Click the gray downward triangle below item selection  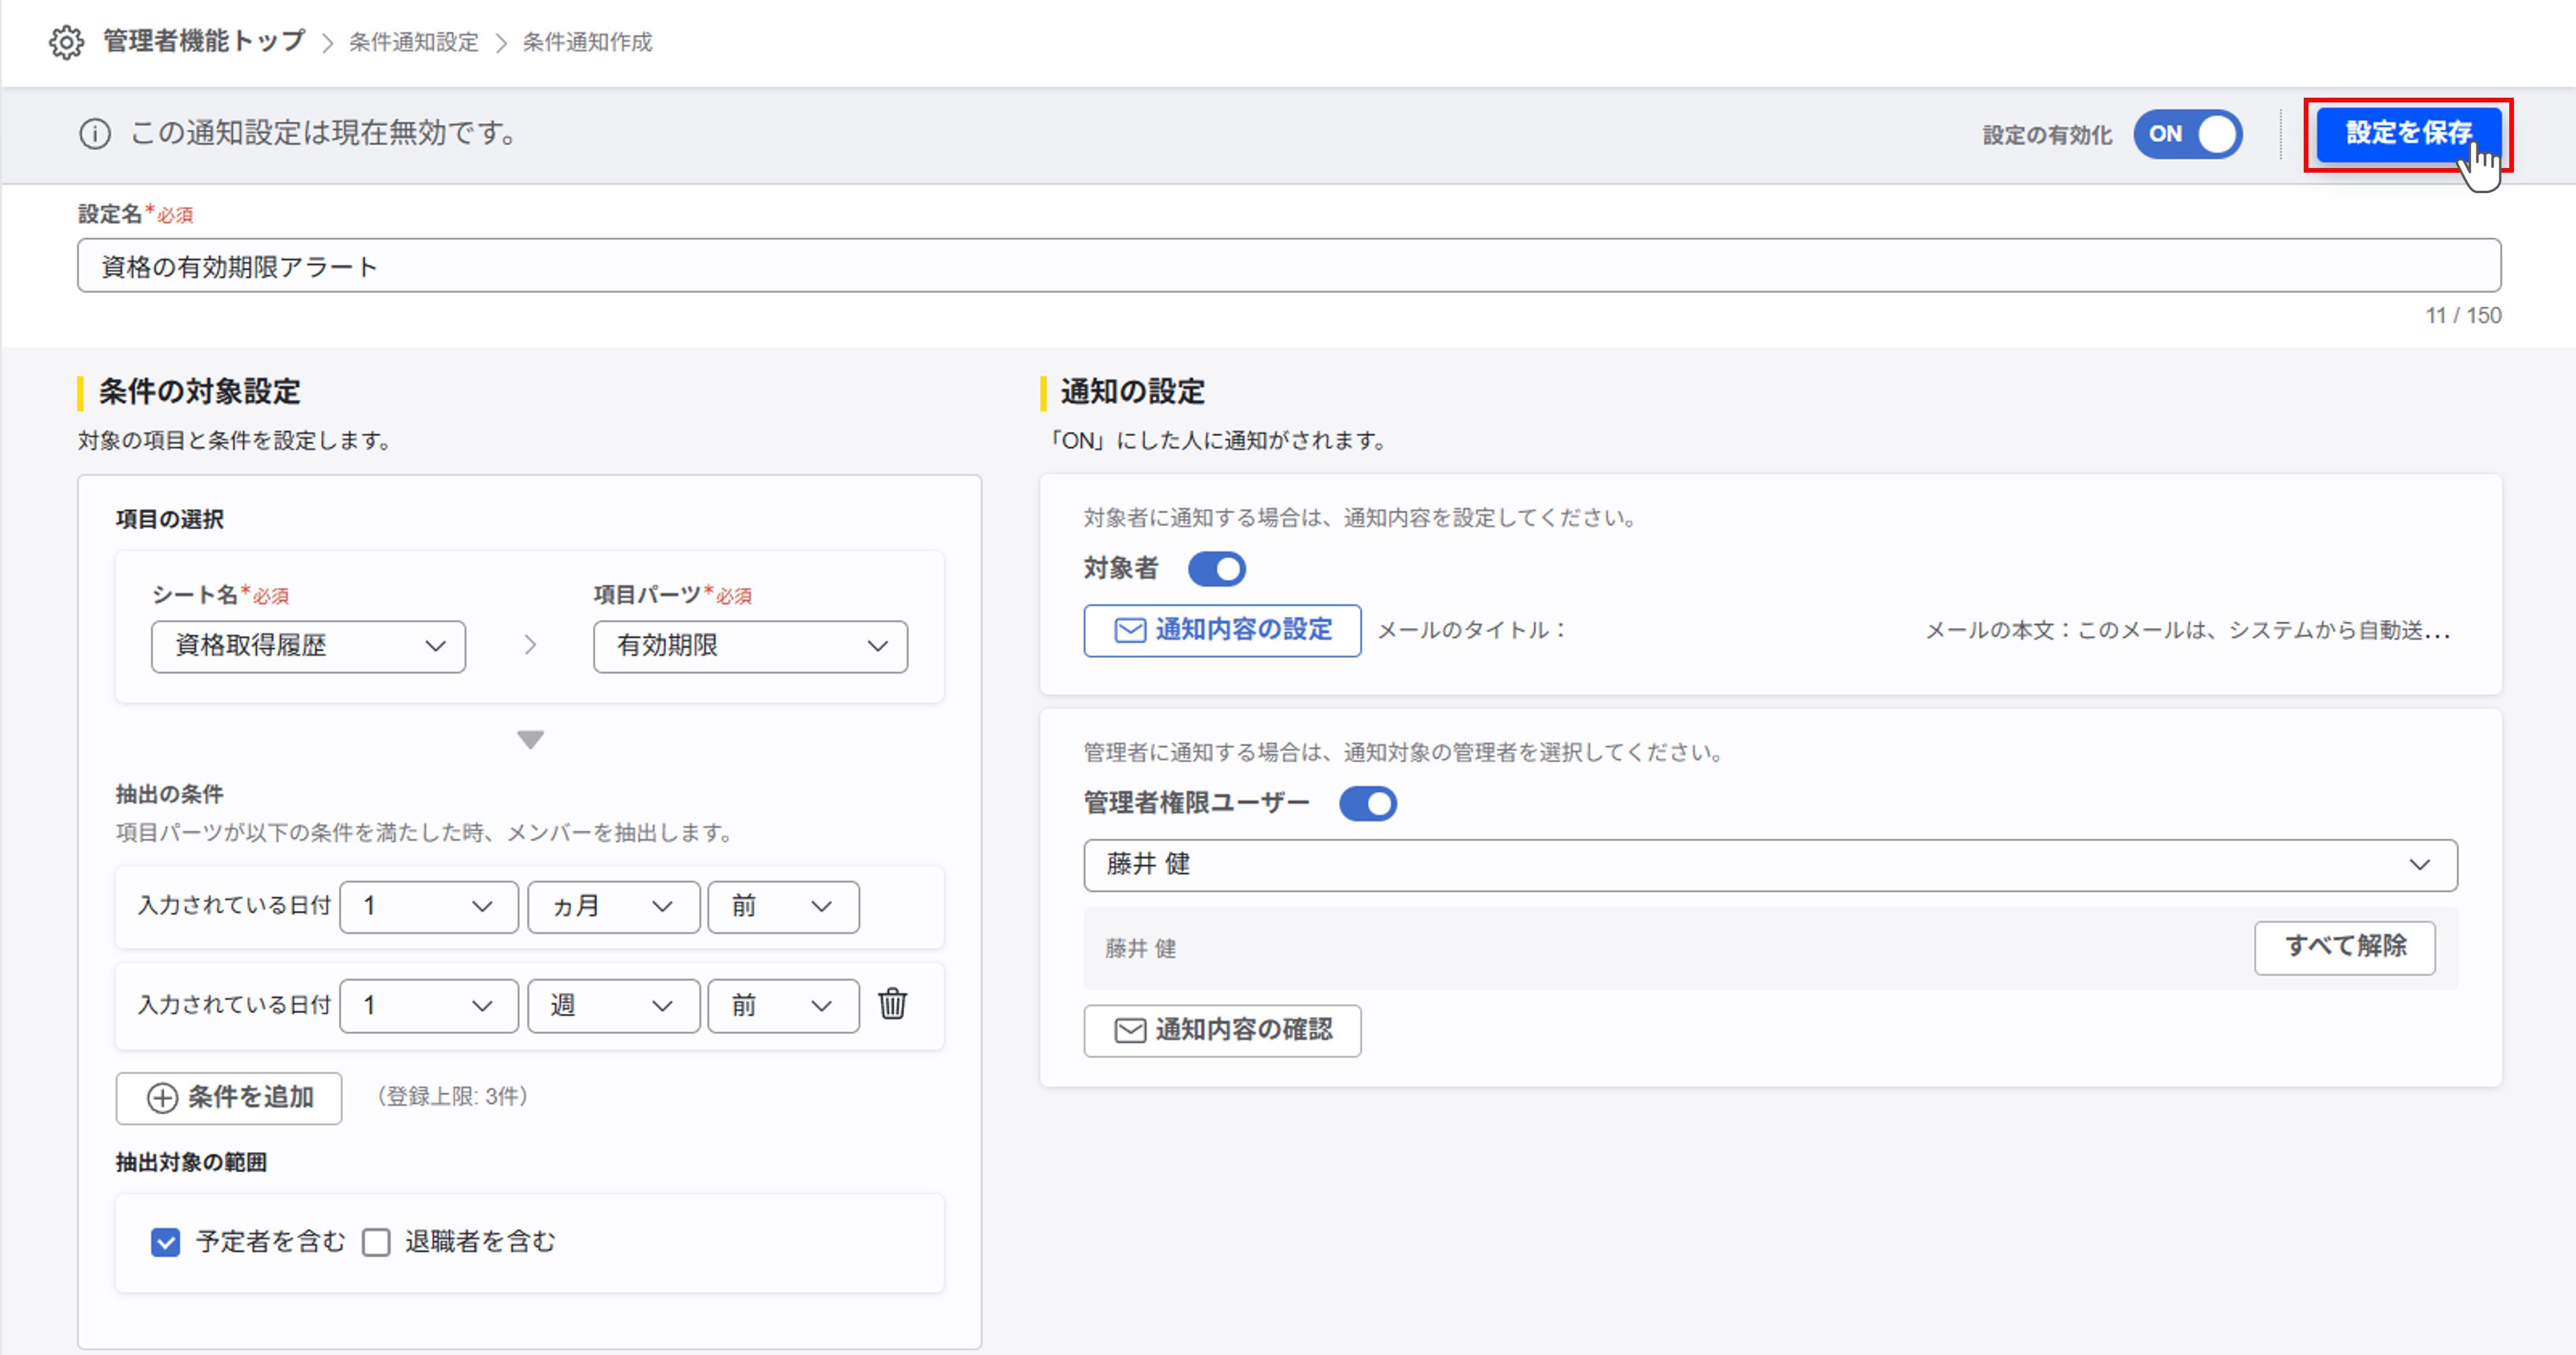click(x=530, y=740)
